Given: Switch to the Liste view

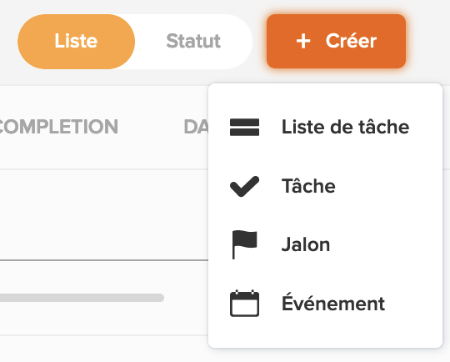Looking at the screenshot, I should 76,42.
